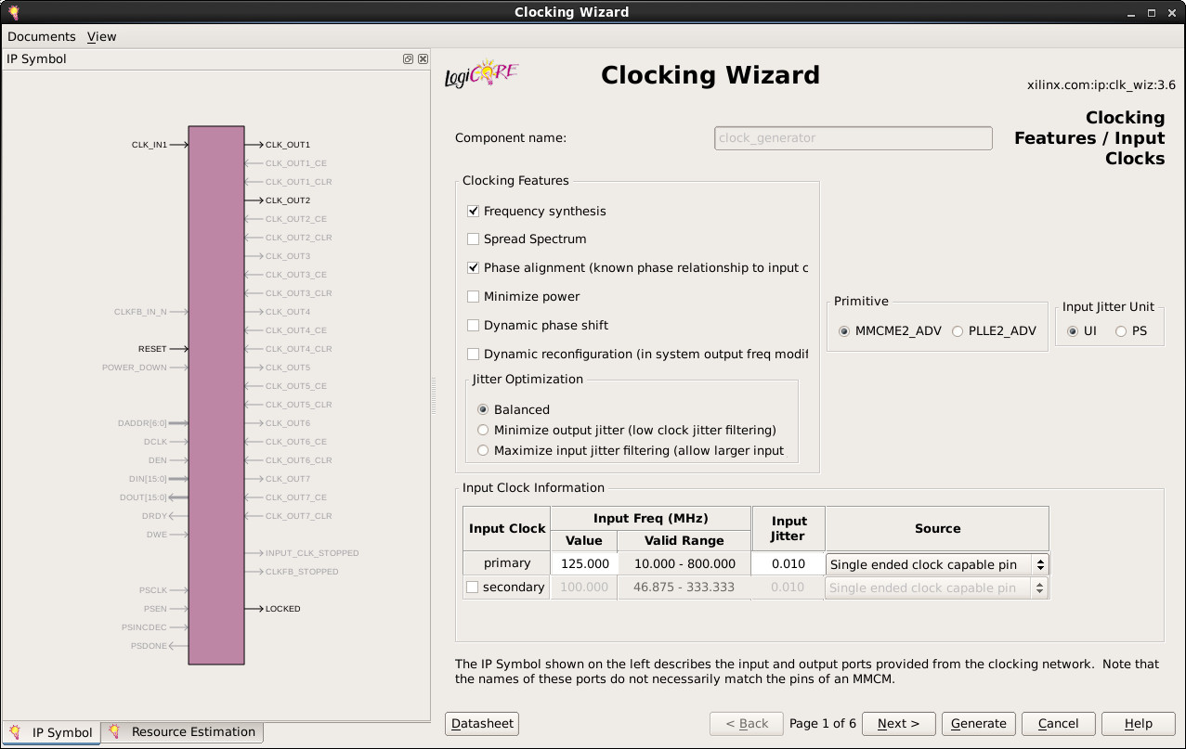This screenshot has width=1186, height=749.
Task: Select PS as input jitter unit
Action: (1121, 331)
